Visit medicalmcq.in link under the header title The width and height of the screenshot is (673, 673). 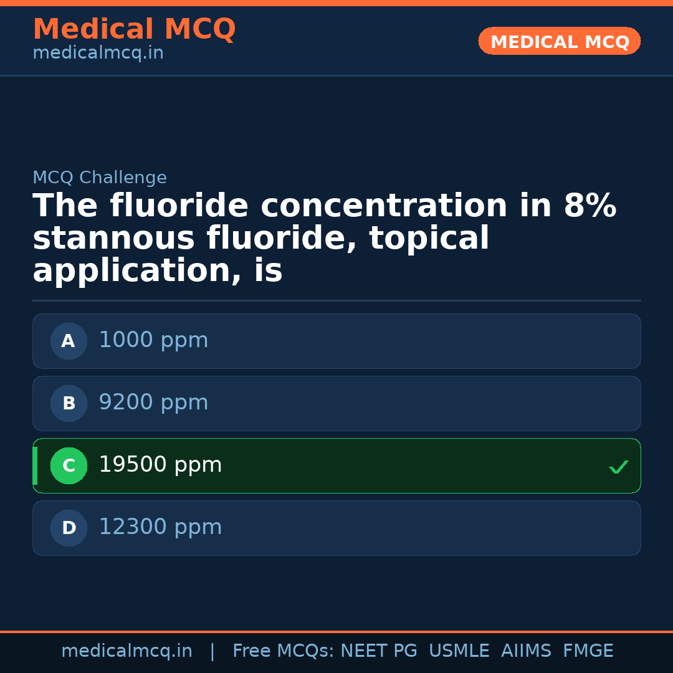[x=98, y=54]
